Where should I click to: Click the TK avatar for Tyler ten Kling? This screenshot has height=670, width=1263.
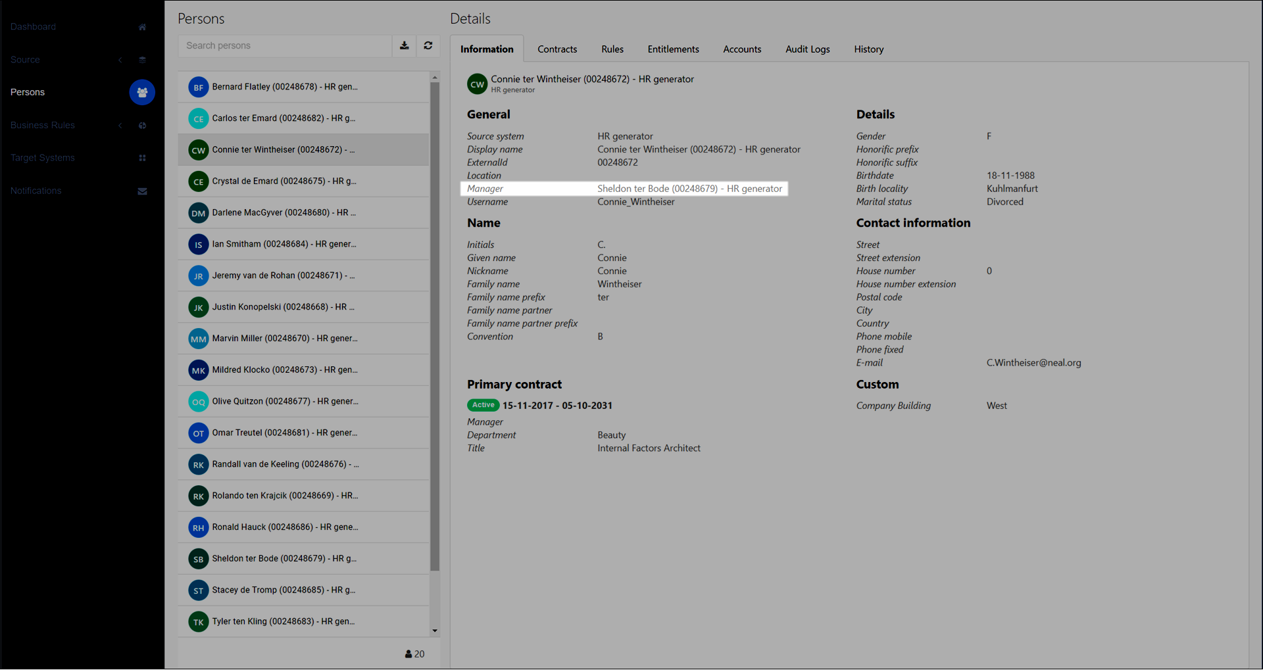click(198, 621)
